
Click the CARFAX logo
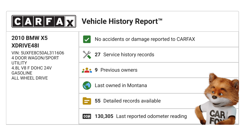click(44, 21)
